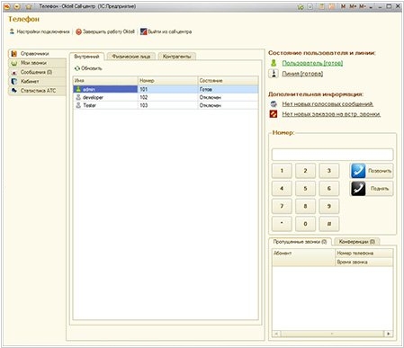Switch to Конференции (0) tab

pos(357,242)
